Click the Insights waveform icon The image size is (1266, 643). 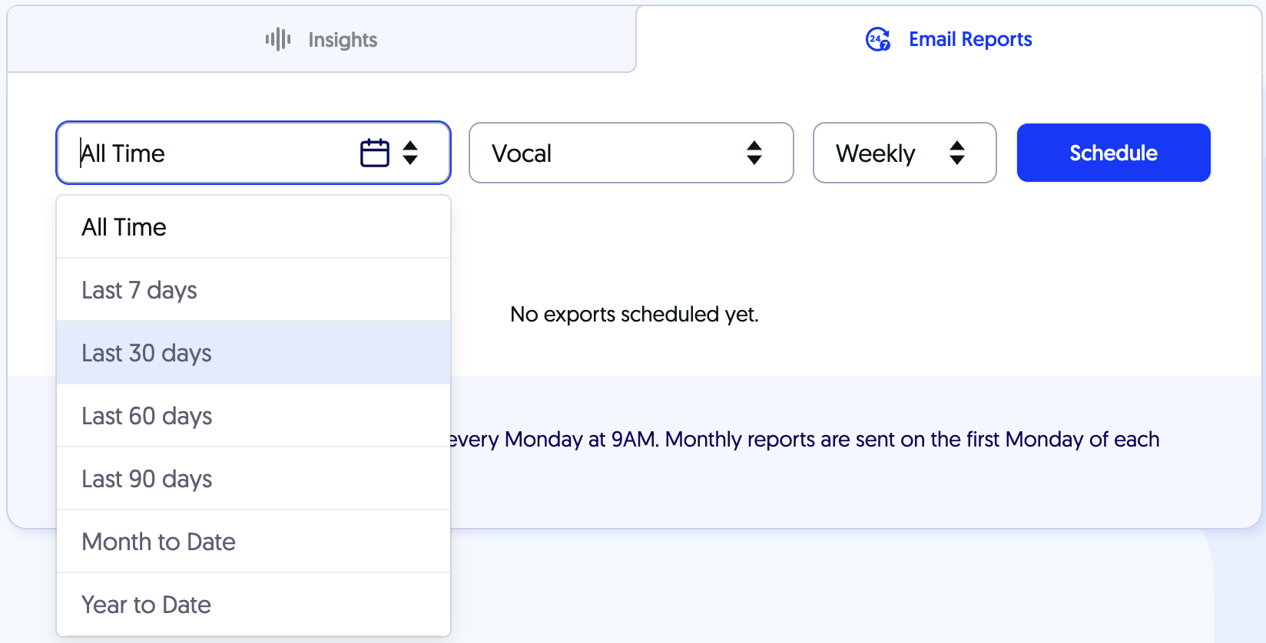pos(278,39)
